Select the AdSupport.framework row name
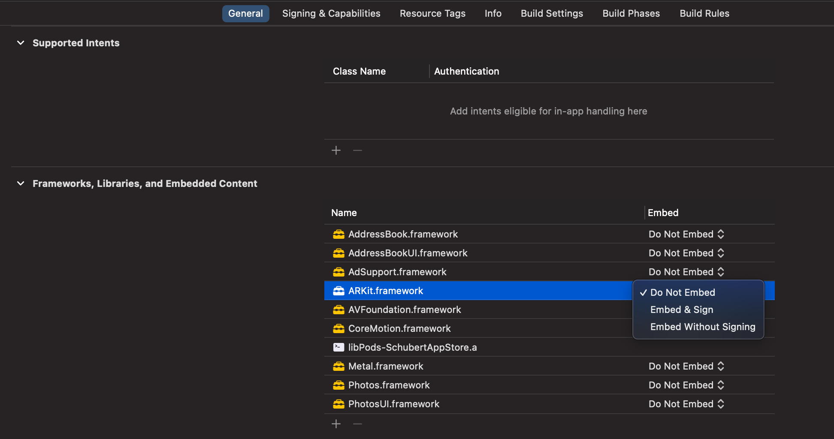 click(397, 272)
